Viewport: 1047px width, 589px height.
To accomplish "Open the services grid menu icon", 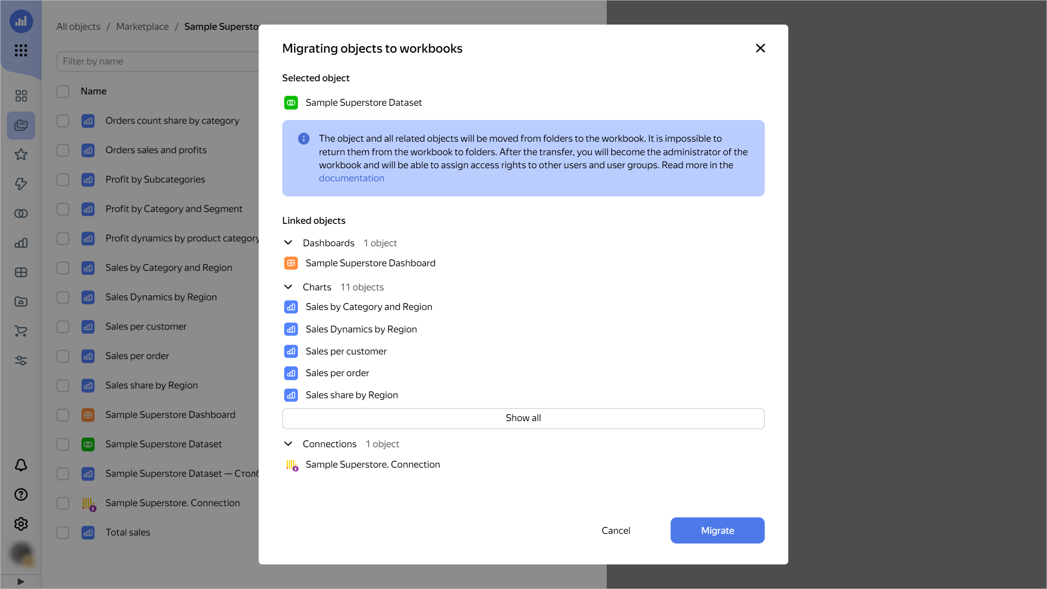I will [x=21, y=50].
